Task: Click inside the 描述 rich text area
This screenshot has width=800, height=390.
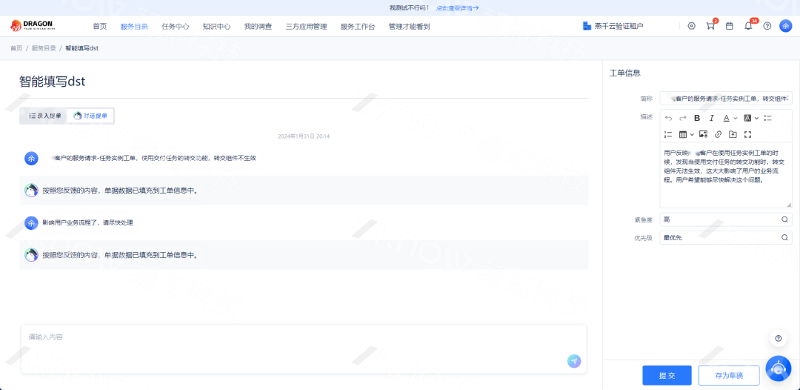Action: pos(725,174)
